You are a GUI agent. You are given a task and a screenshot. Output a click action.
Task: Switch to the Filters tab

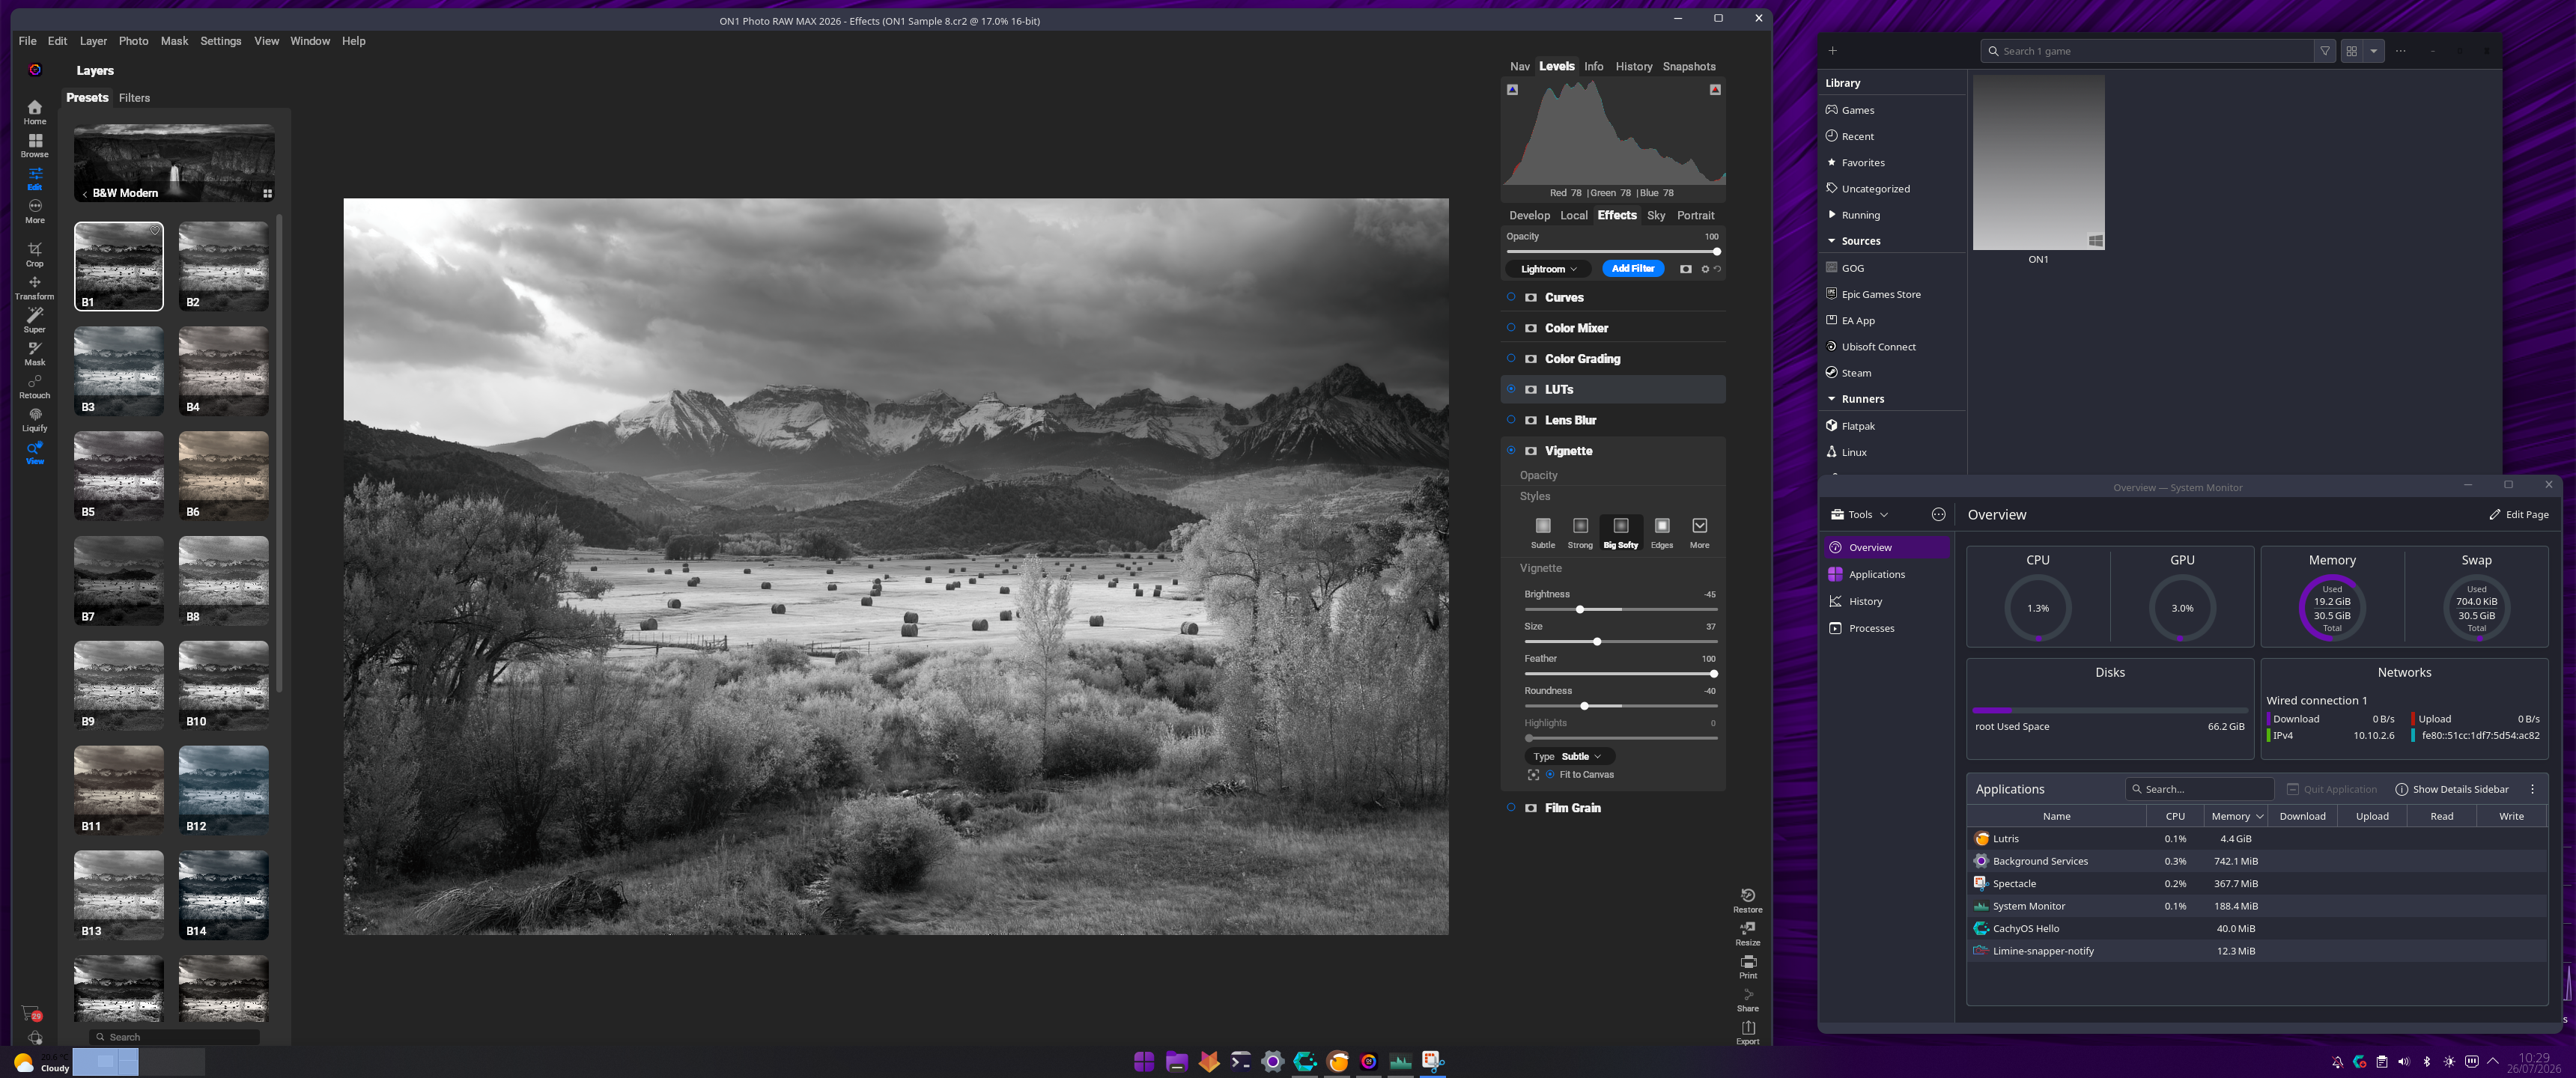(x=134, y=98)
